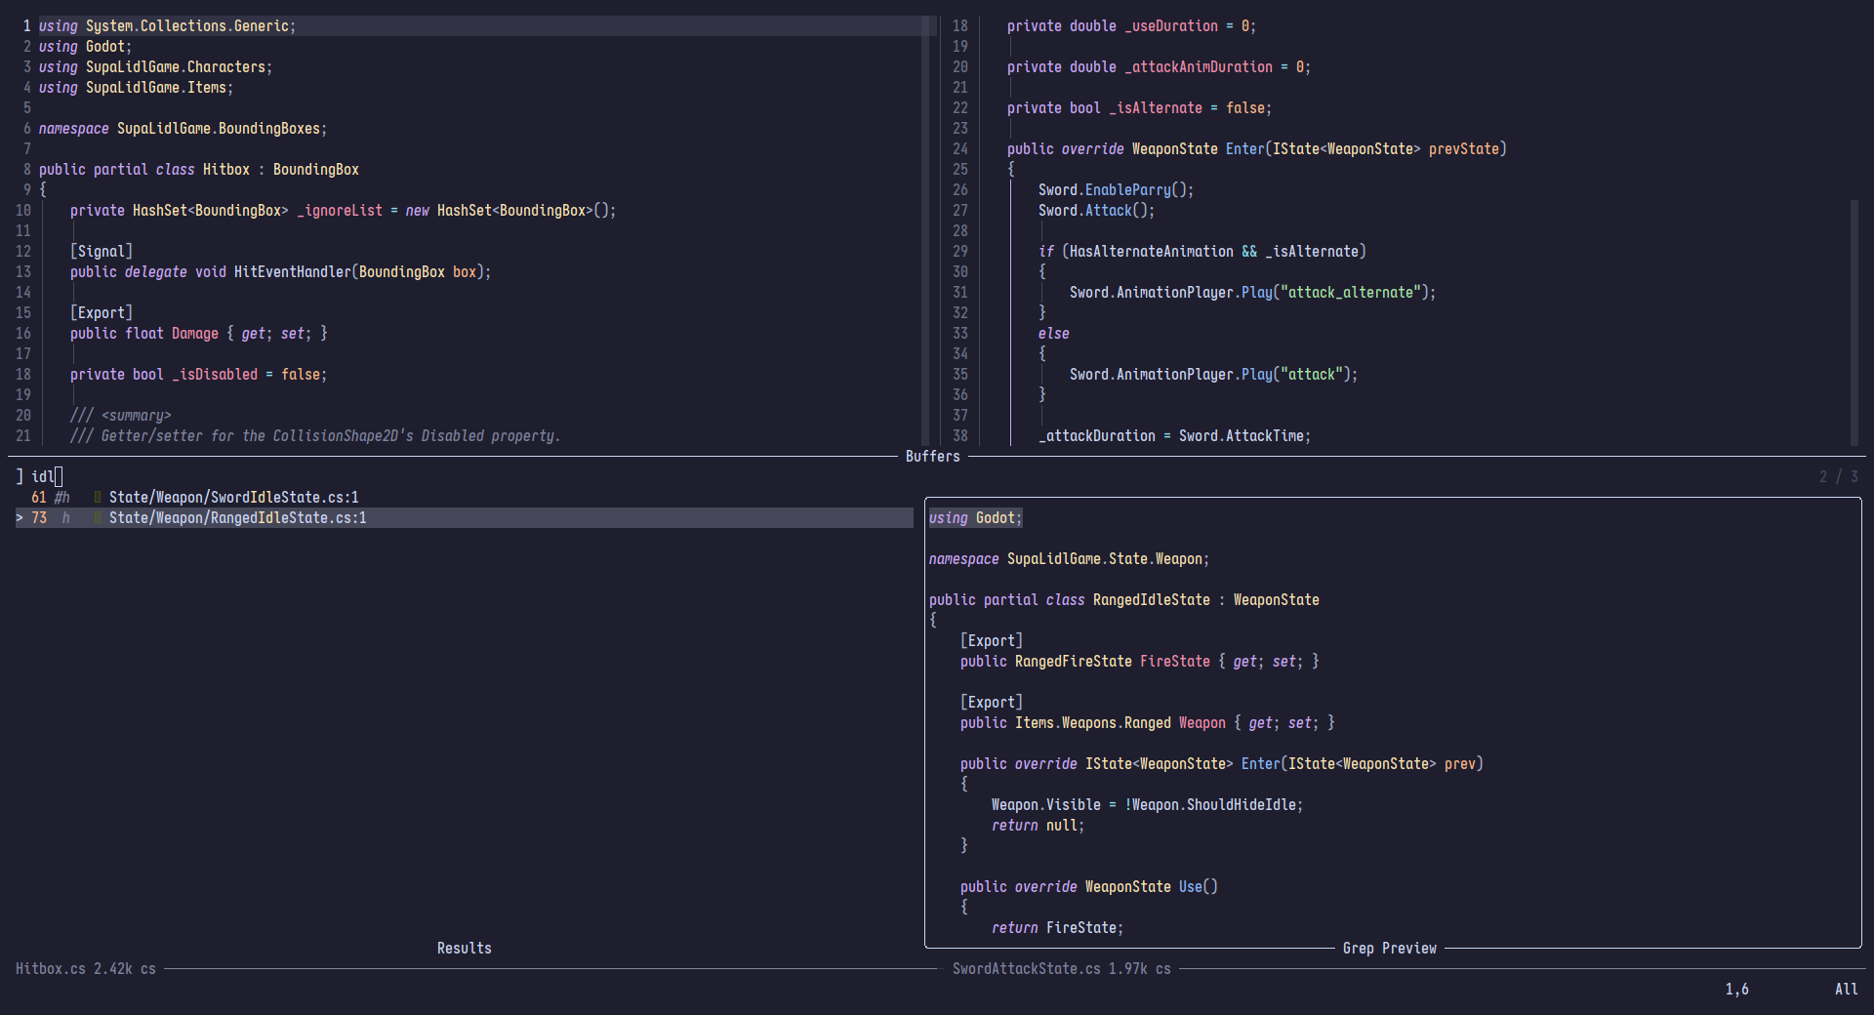Click the "h" flag on the RangedIdleState row
Viewport: 1874px width, 1015px height.
point(66,518)
